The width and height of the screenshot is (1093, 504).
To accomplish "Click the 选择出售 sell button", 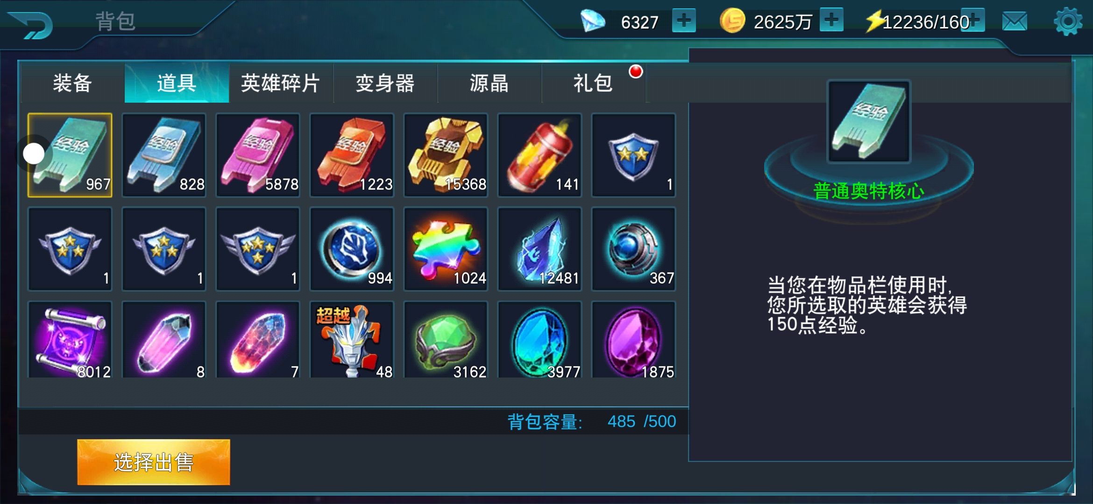I will point(154,462).
